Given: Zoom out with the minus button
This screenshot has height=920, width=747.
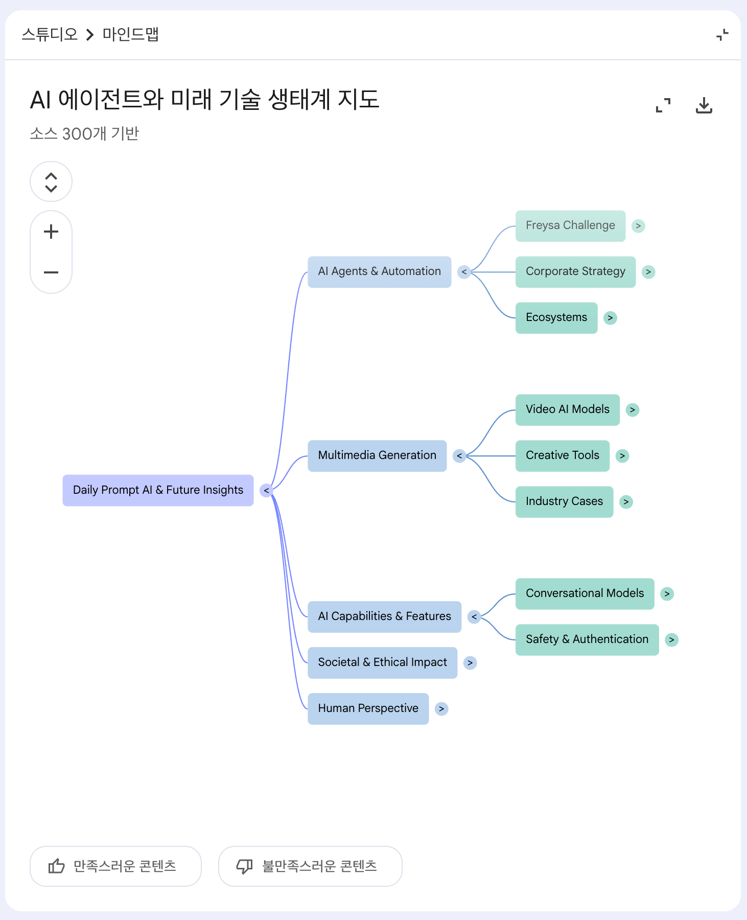Looking at the screenshot, I should point(51,272).
